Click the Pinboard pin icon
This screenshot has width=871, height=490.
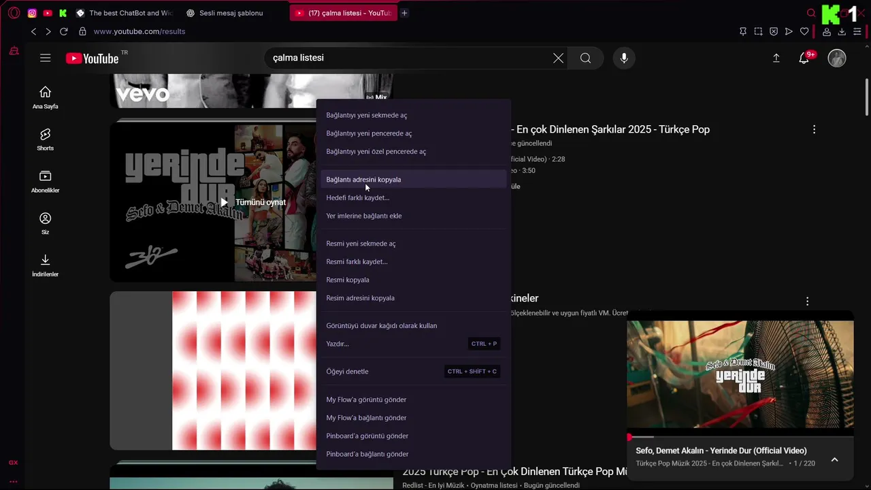(x=743, y=31)
